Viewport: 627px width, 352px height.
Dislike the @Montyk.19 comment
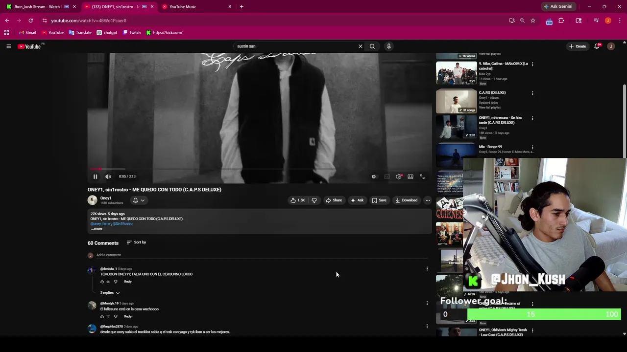point(116,316)
